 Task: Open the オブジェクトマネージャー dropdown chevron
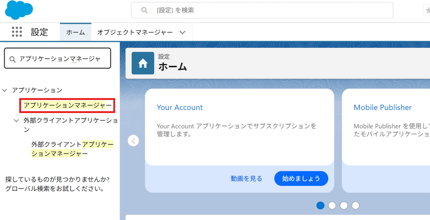pos(182,32)
